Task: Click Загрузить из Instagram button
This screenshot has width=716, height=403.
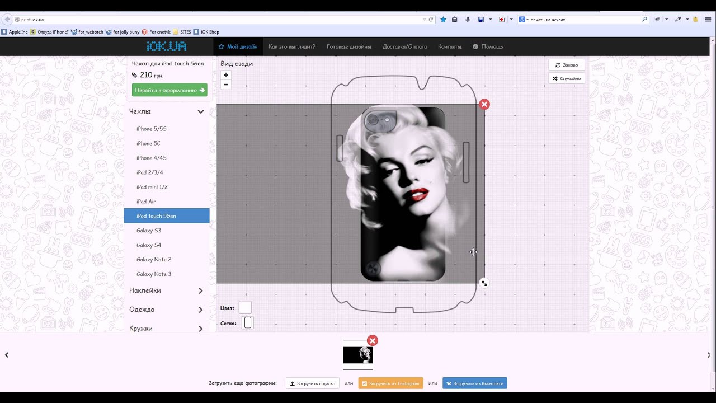Action: coord(390,383)
